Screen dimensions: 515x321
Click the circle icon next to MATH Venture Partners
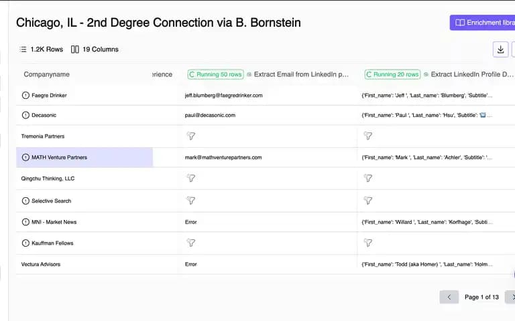25,157
